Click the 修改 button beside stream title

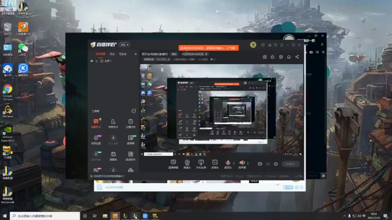point(174,54)
